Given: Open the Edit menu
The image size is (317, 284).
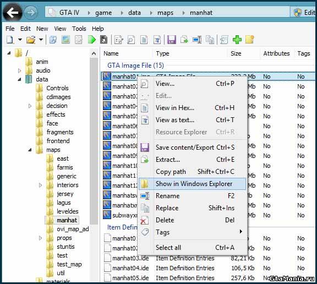Looking at the screenshot, I should coord(25,29).
